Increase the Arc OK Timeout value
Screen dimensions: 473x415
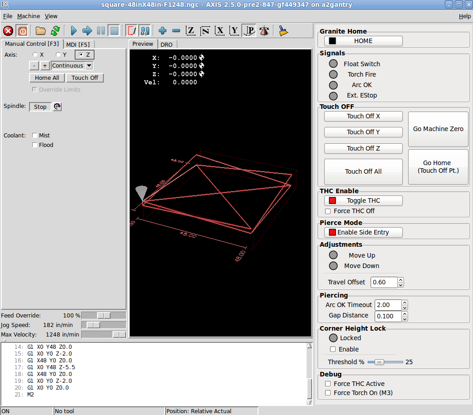(405, 303)
